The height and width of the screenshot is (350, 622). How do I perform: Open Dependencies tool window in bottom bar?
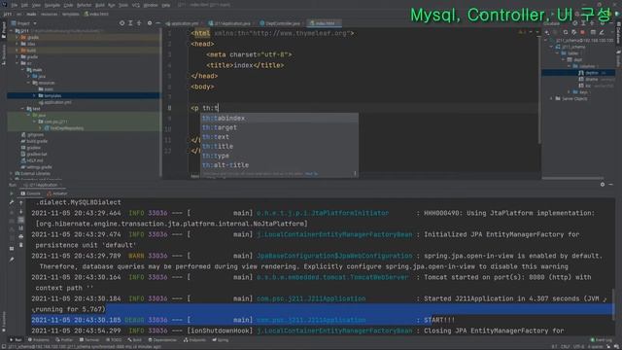[x=162, y=340]
